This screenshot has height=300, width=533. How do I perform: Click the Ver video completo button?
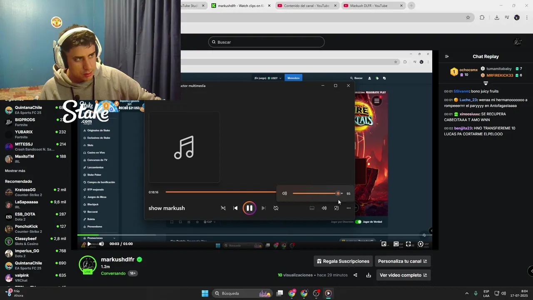(x=403, y=275)
